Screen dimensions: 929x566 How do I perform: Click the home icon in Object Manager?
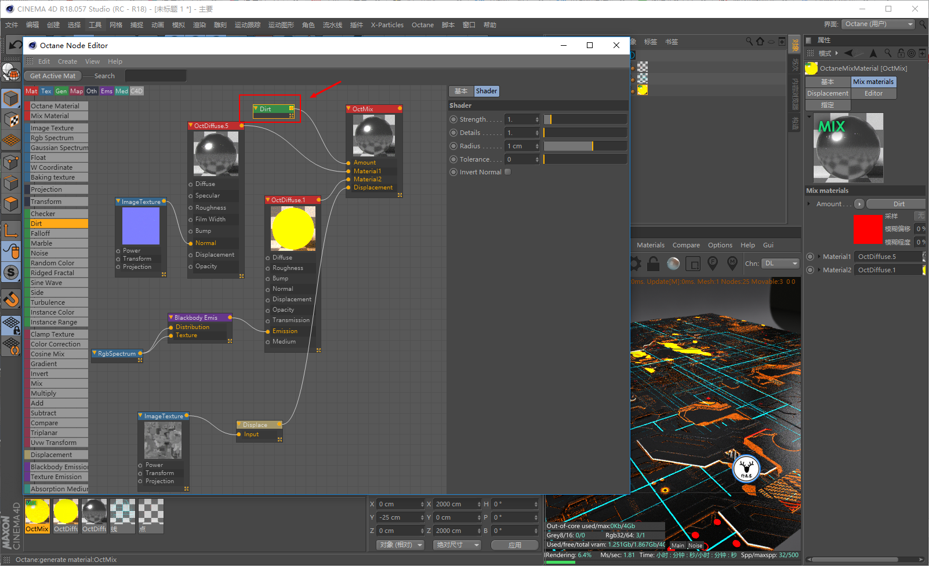click(x=760, y=42)
